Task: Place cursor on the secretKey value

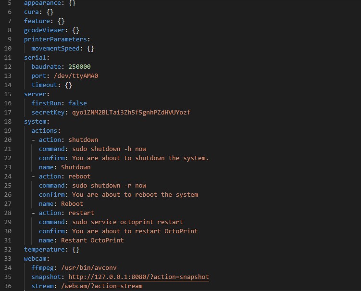Action: [131, 113]
